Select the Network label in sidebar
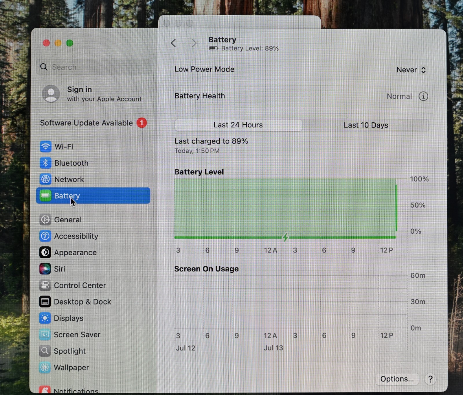The height and width of the screenshot is (395, 463). [x=69, y=179]
